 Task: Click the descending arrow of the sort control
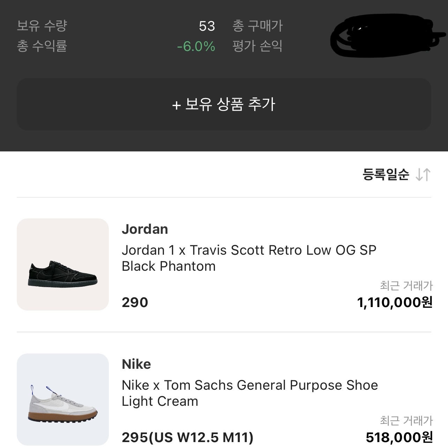[x=418, y=175]
